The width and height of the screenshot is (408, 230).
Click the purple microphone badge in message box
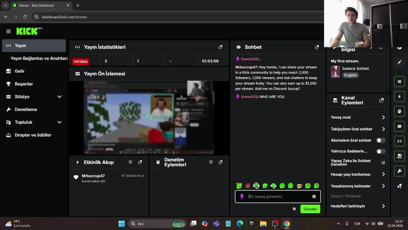(242, 196)
